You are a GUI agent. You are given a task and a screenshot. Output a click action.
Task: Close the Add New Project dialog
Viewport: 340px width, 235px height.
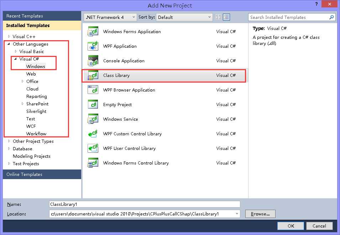click(329, 4)
